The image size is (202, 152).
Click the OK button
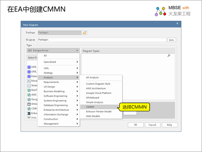[136, 125]
